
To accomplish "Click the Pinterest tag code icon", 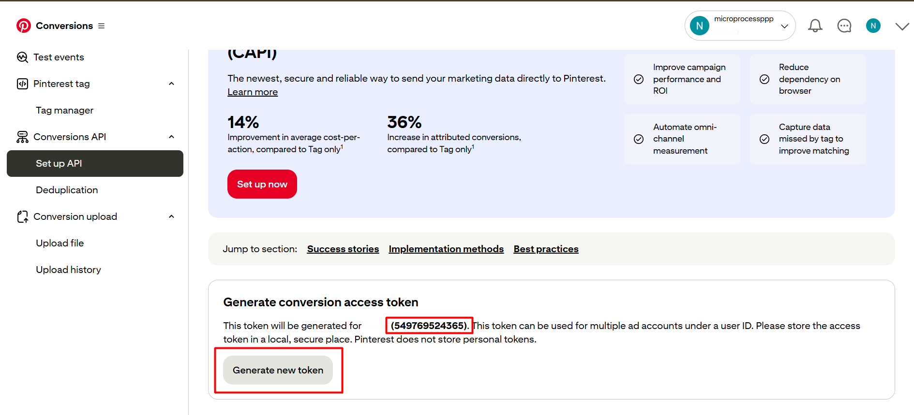I will (22, 84).
